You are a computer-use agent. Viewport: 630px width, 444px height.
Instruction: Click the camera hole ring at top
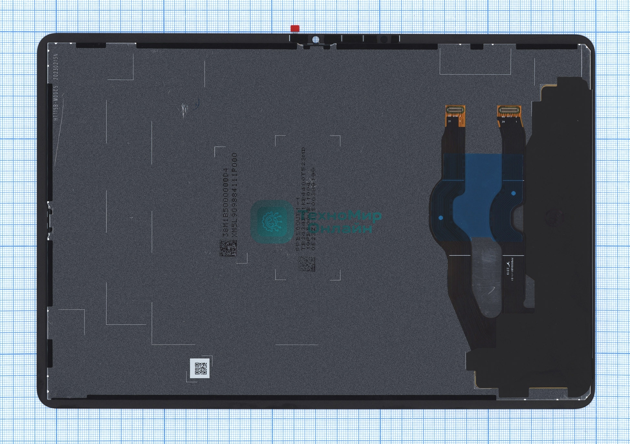tap(315, 40)
